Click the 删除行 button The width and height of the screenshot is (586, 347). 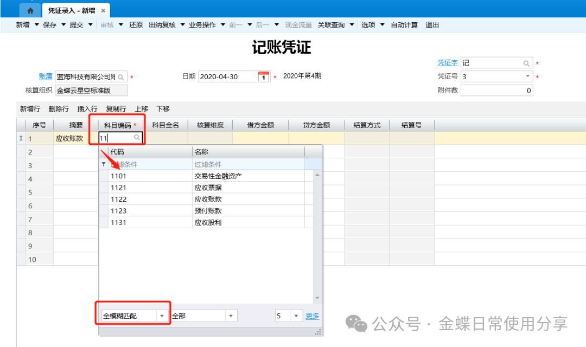pyautogui.click(x=59, y=109)
